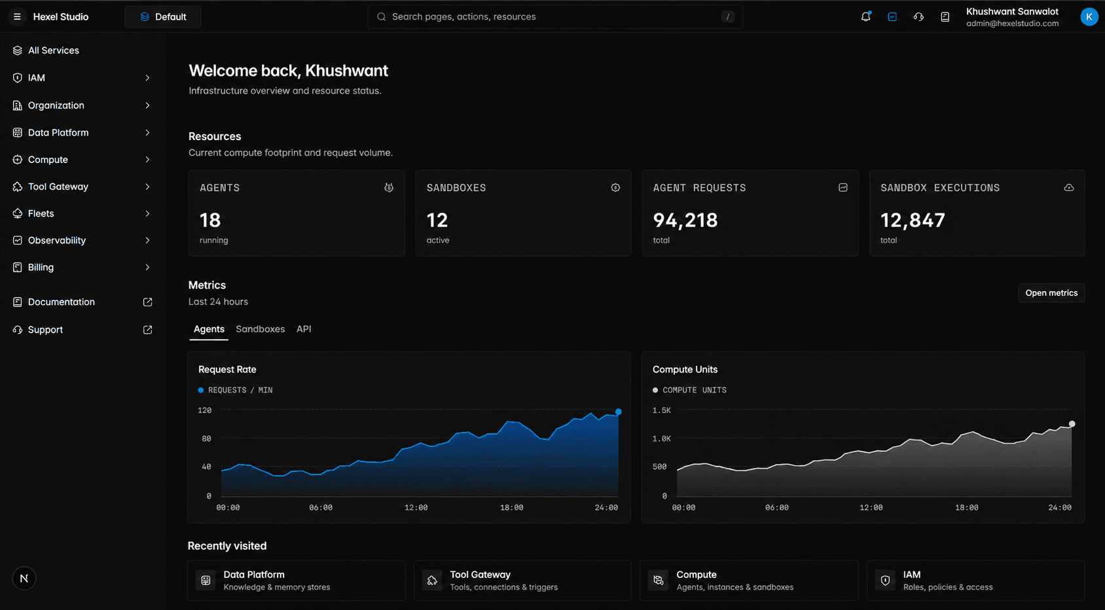Click the Fleets sidebar icon
The height and width of the screenshot is (610, 1105).
click(18, 213)
